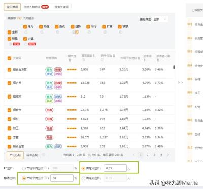Sort by 展现指数 column

point(94,56)
